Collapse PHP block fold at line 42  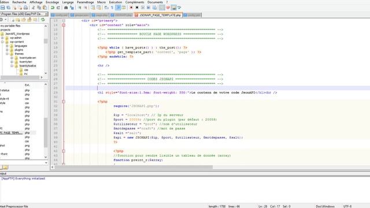point(64,151)
